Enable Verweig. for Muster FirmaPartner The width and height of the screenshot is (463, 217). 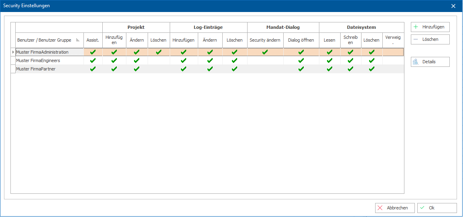pyautogui.click(x=393, y=69)
